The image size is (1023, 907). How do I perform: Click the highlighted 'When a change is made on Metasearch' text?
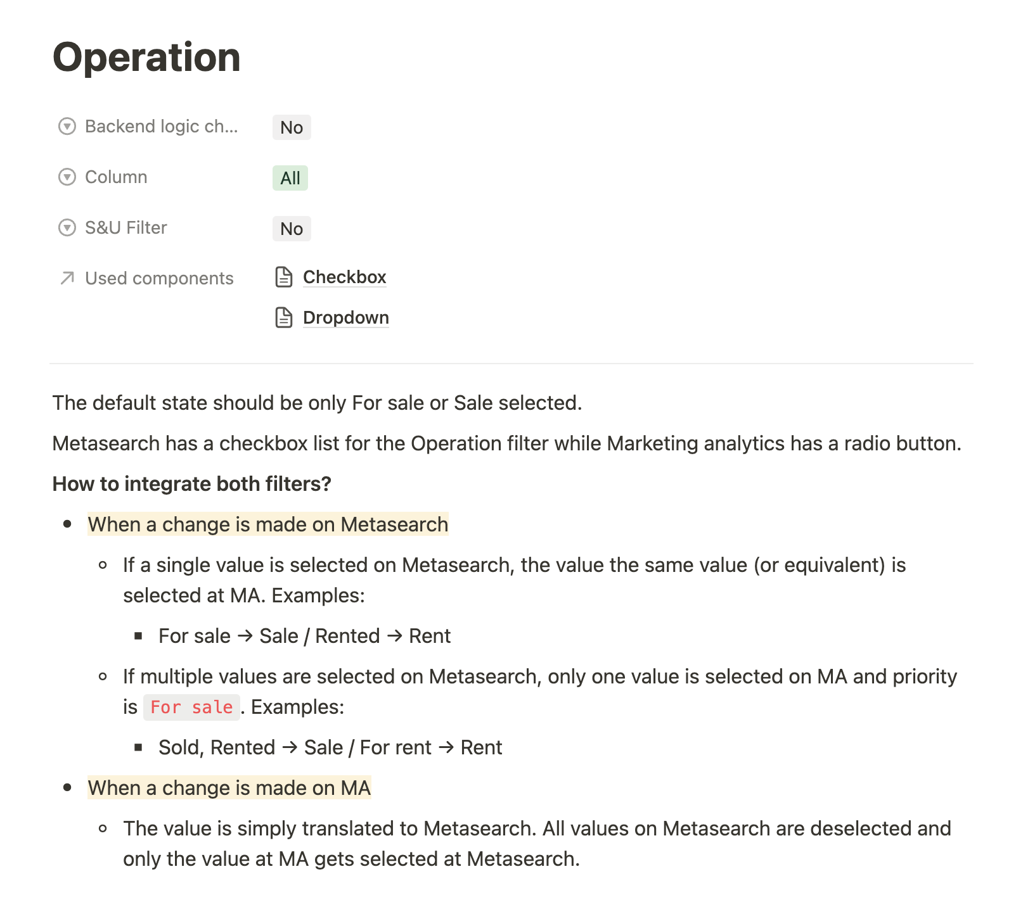point(267,524)
